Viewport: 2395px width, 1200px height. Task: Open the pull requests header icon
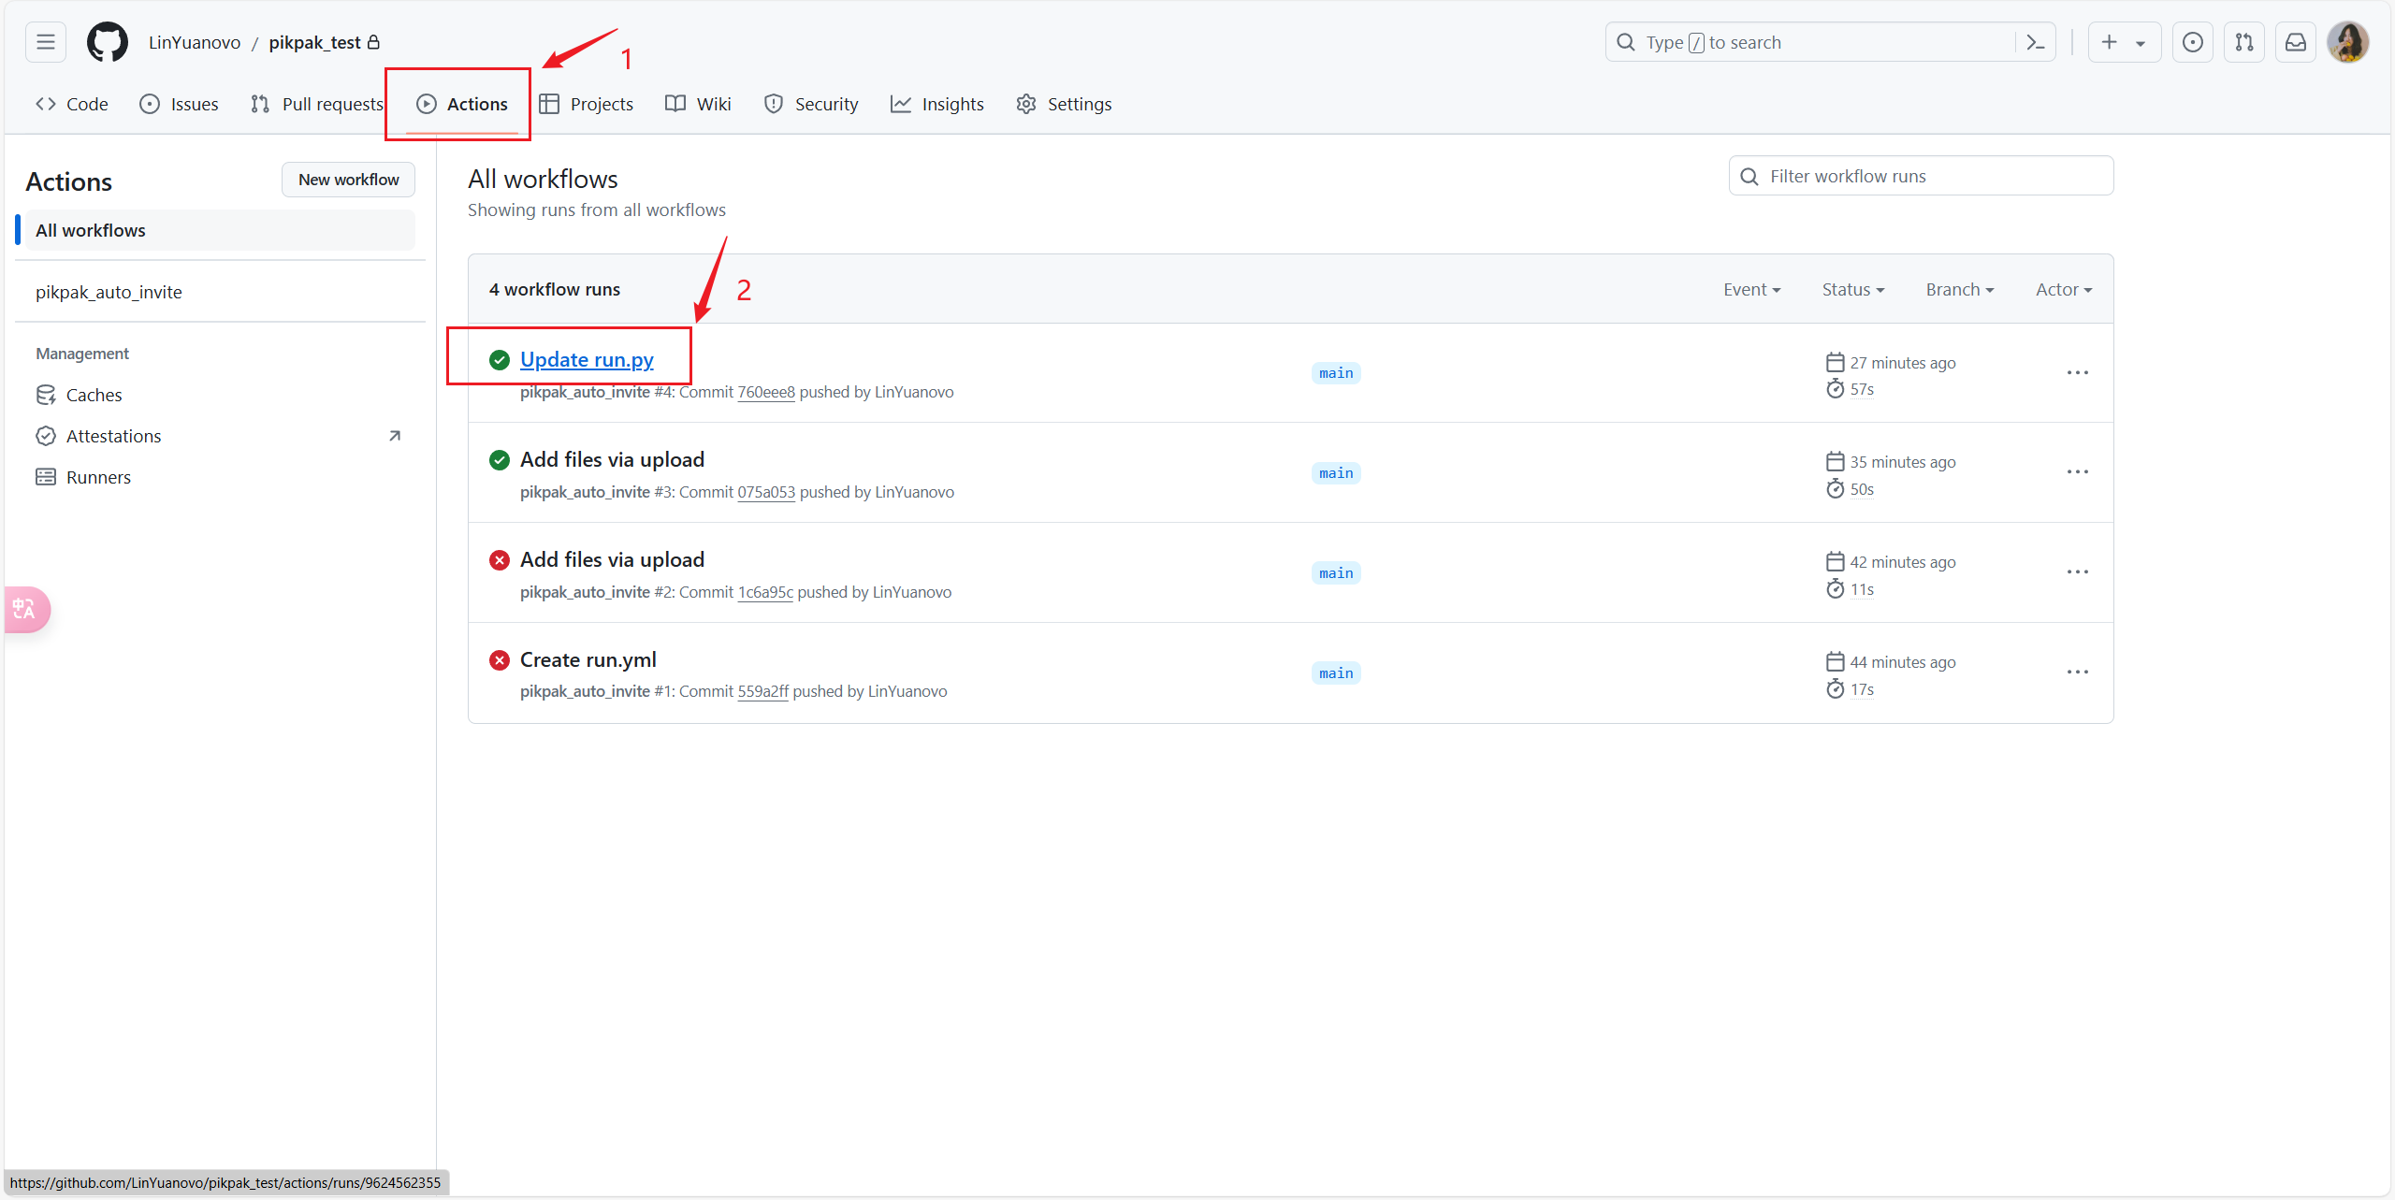click(x=2243, y=42)
